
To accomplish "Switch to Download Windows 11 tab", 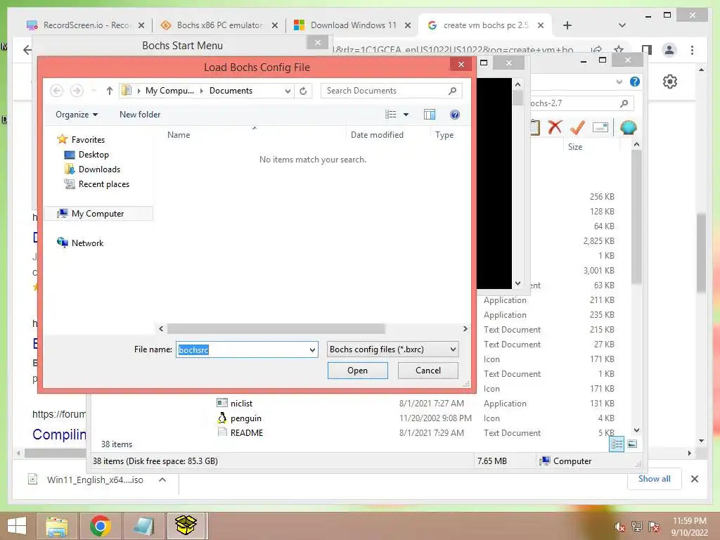I will (x=353, y=25).
